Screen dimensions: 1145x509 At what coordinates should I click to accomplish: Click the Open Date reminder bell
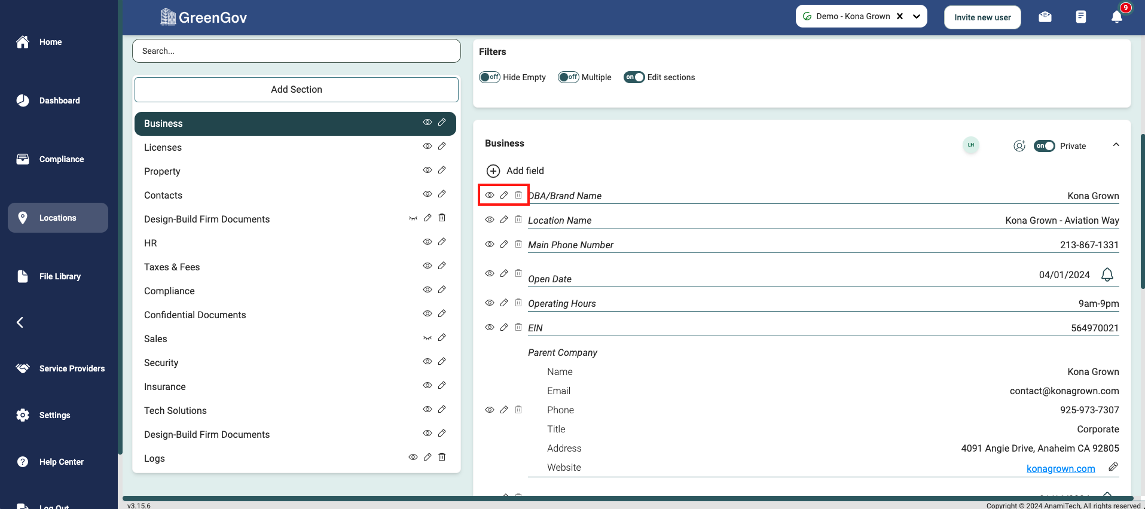tap(1107, 275)
